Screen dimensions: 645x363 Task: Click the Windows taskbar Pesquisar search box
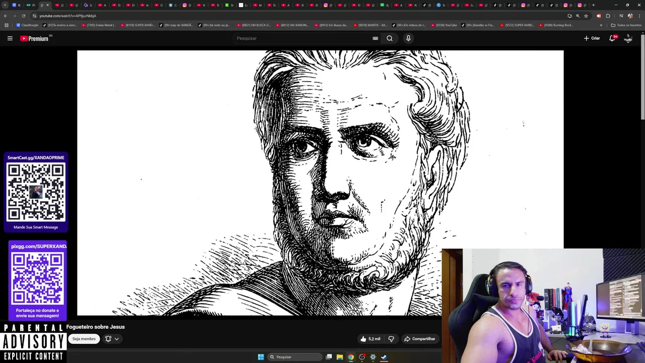(295, 357)
